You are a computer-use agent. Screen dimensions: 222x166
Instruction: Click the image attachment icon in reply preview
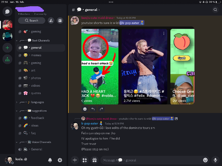176,119
